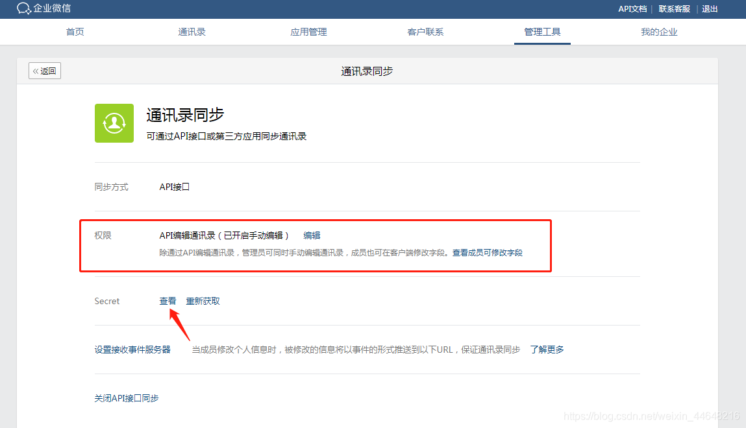Image resolution: width=746 pixels, height=428 pixels.
Task: Click the Secret label
Action: coord(107,301)
